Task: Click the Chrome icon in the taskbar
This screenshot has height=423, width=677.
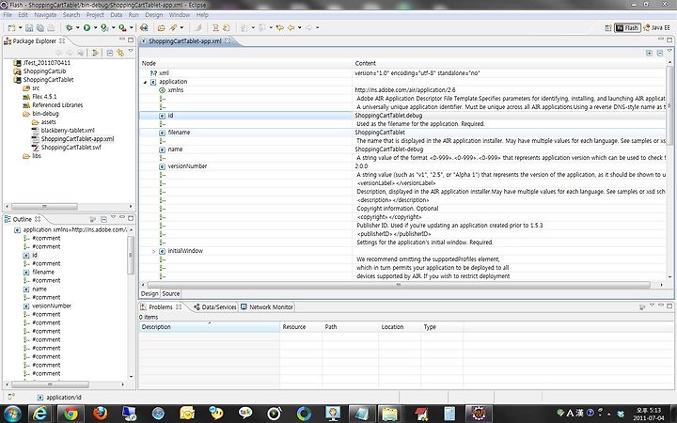Action: pos(70,414)
